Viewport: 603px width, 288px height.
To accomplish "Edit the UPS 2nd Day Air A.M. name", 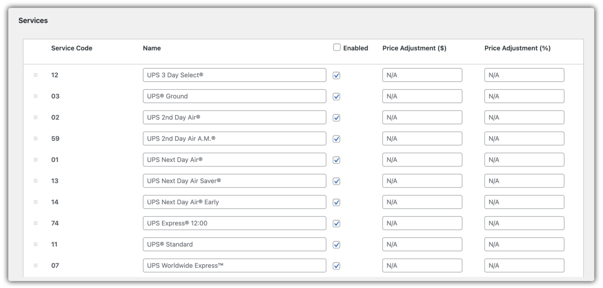I will click(234, 138).
